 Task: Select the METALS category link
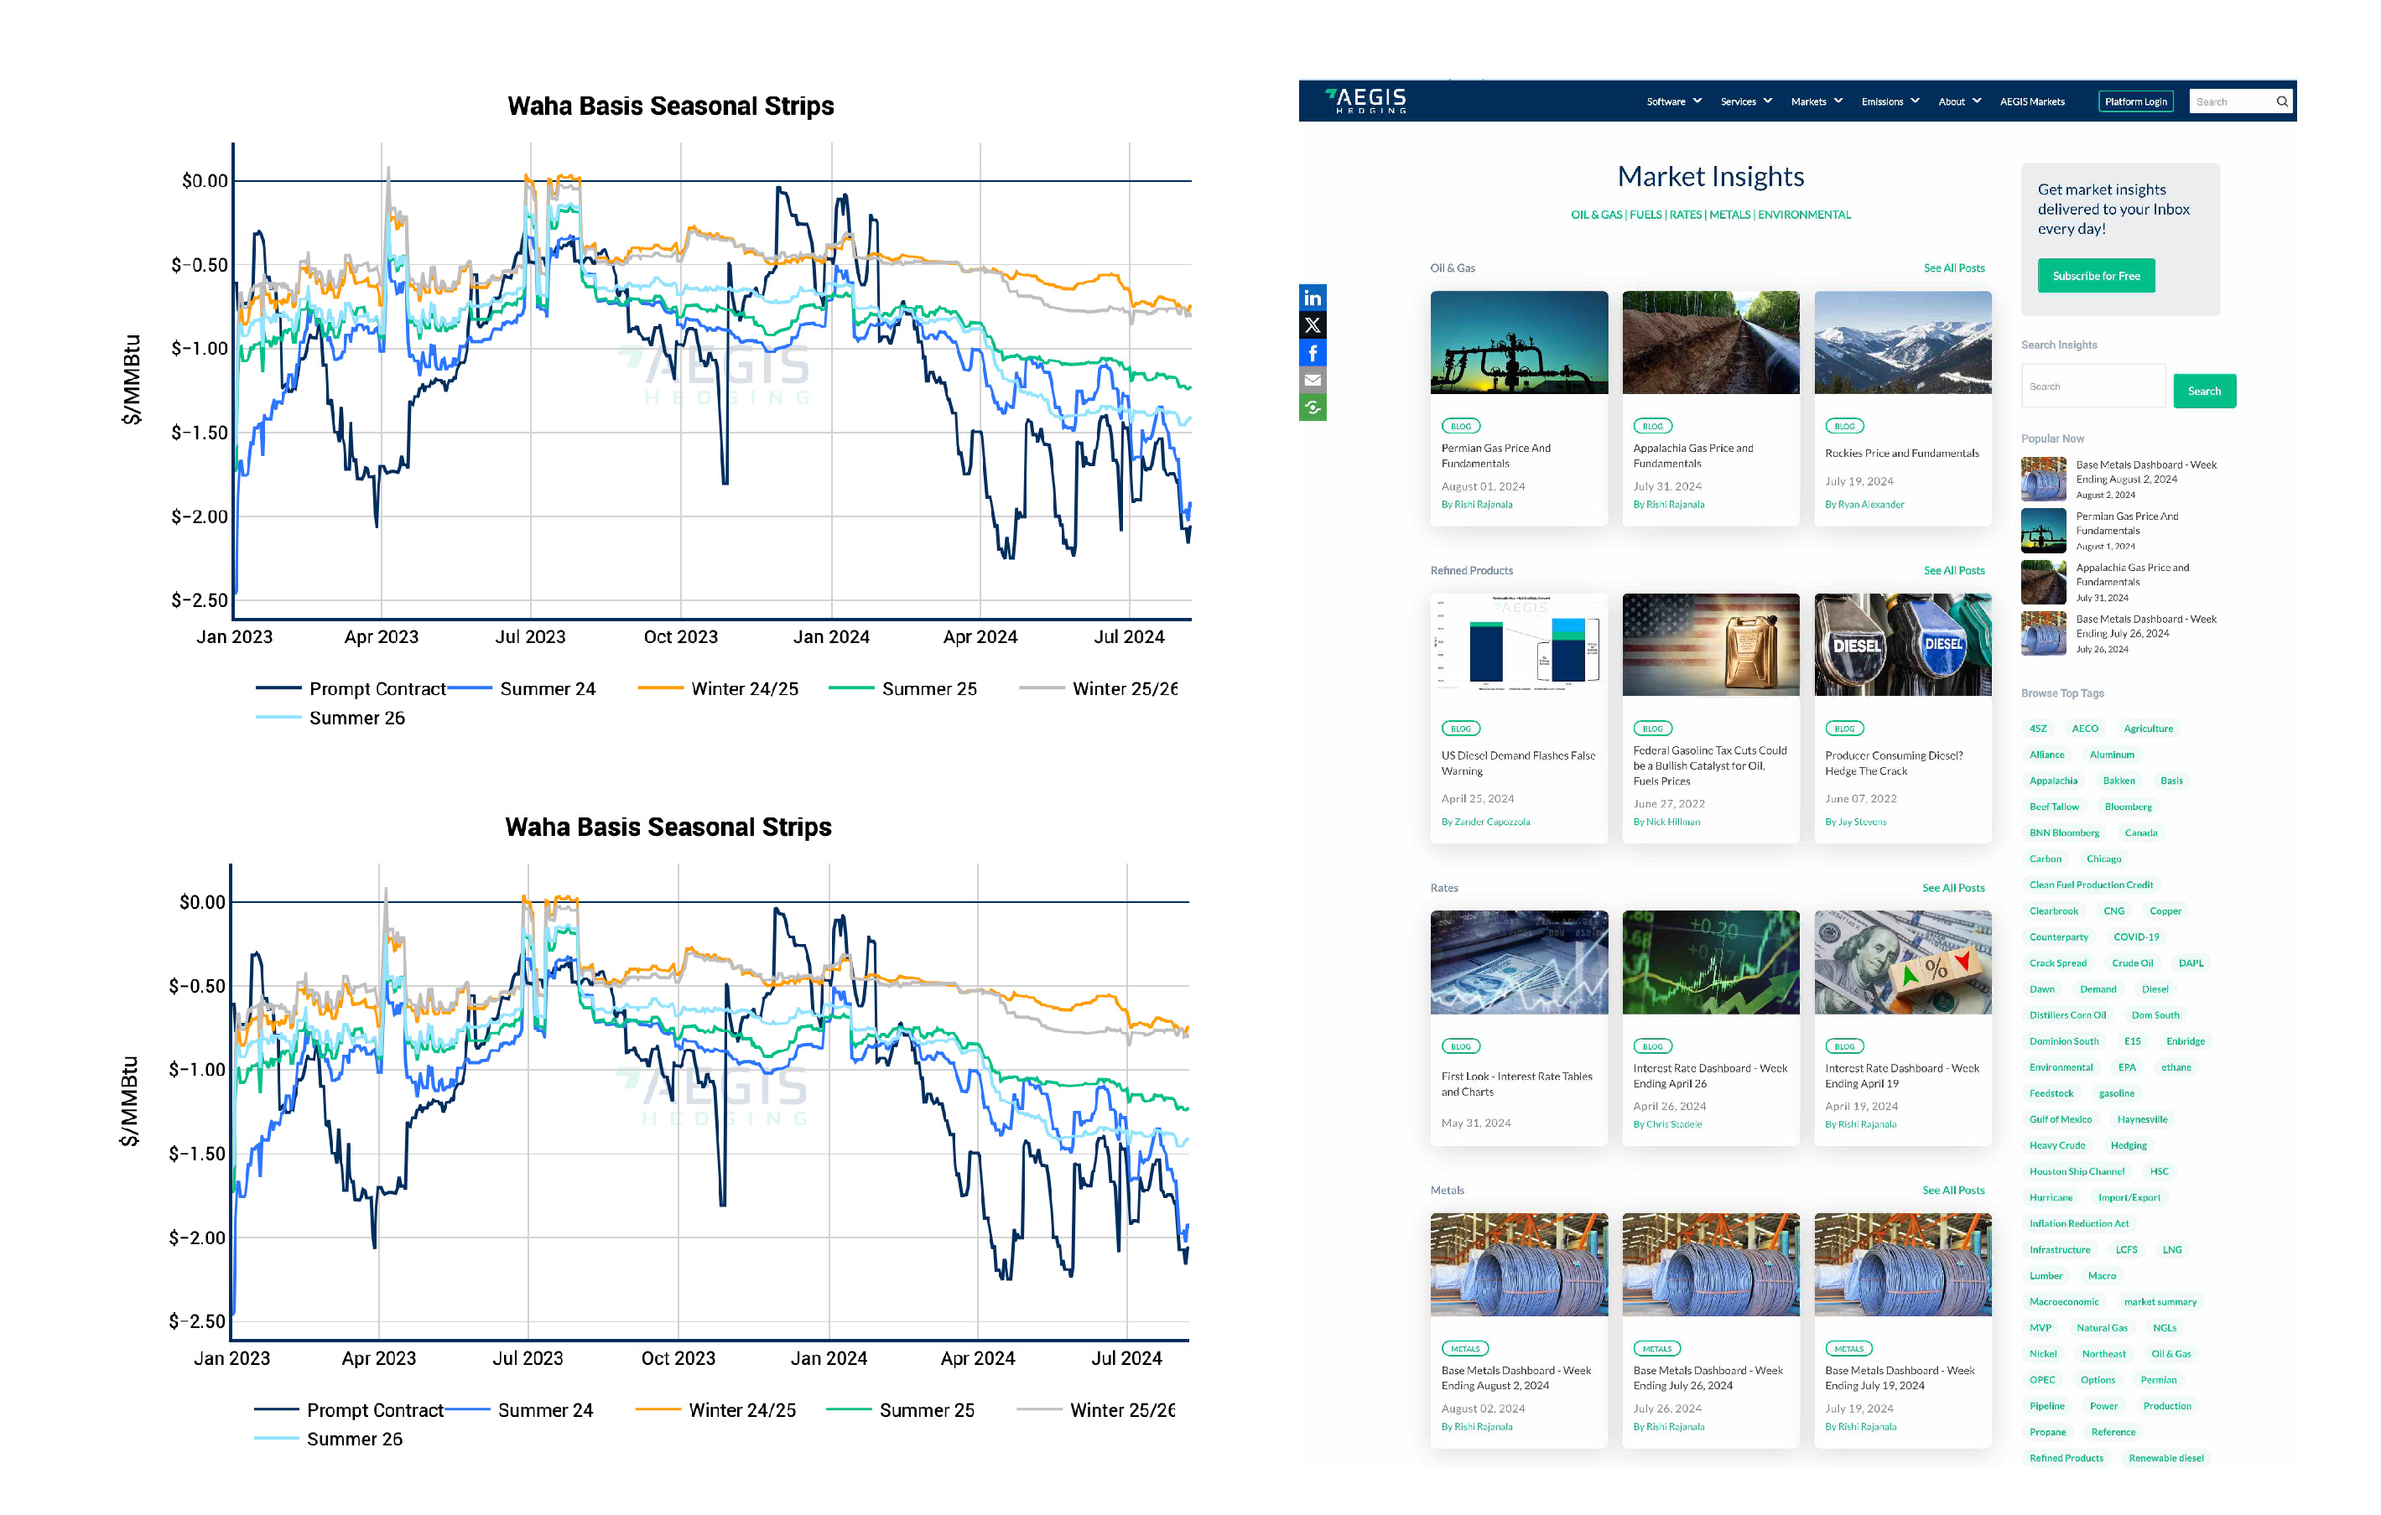tap(1729, 215)
